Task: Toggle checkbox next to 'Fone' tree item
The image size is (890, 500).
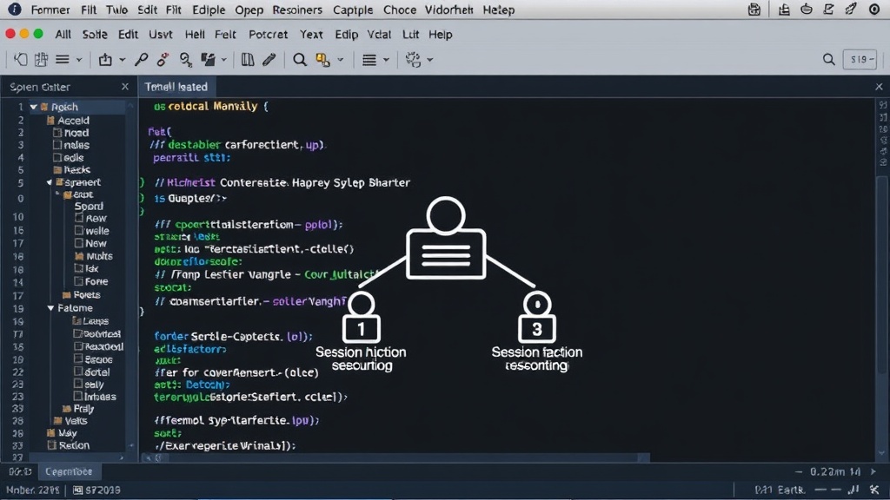Action: click(79, 280)
